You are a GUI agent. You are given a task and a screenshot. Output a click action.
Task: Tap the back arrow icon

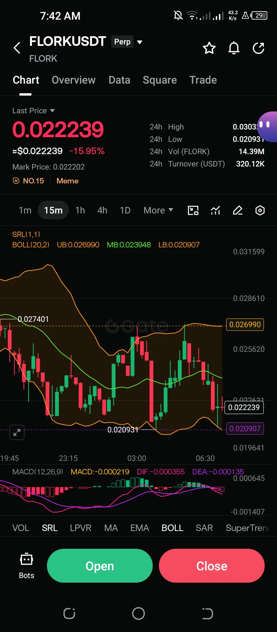tap(17, 48)
